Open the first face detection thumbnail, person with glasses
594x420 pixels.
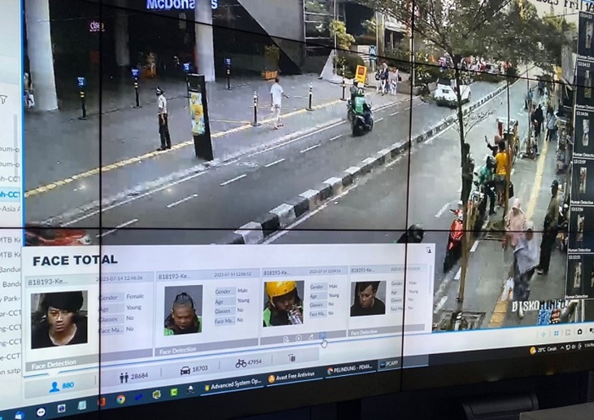[59, 319]
